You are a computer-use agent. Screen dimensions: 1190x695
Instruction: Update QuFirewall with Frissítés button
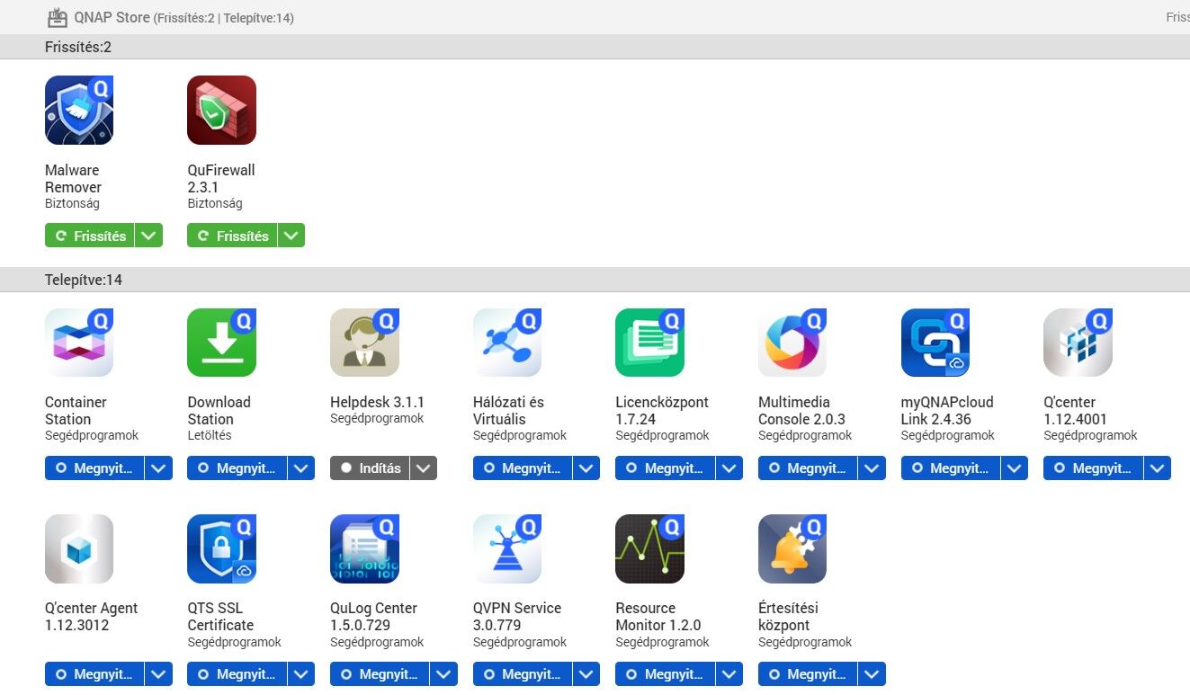tap(232, 236)
